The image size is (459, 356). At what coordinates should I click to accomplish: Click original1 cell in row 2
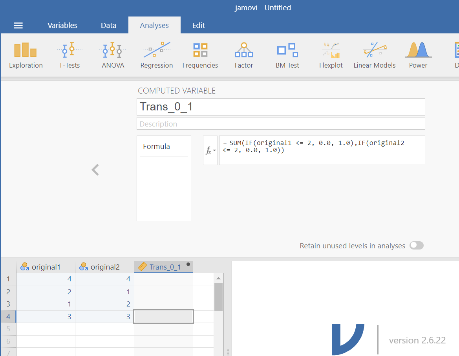point(46,292)
